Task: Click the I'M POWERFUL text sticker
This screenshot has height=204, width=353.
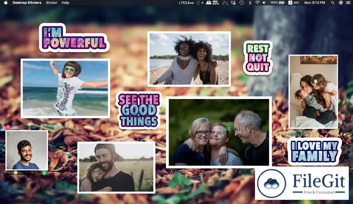Action: (x=74, y=38)
